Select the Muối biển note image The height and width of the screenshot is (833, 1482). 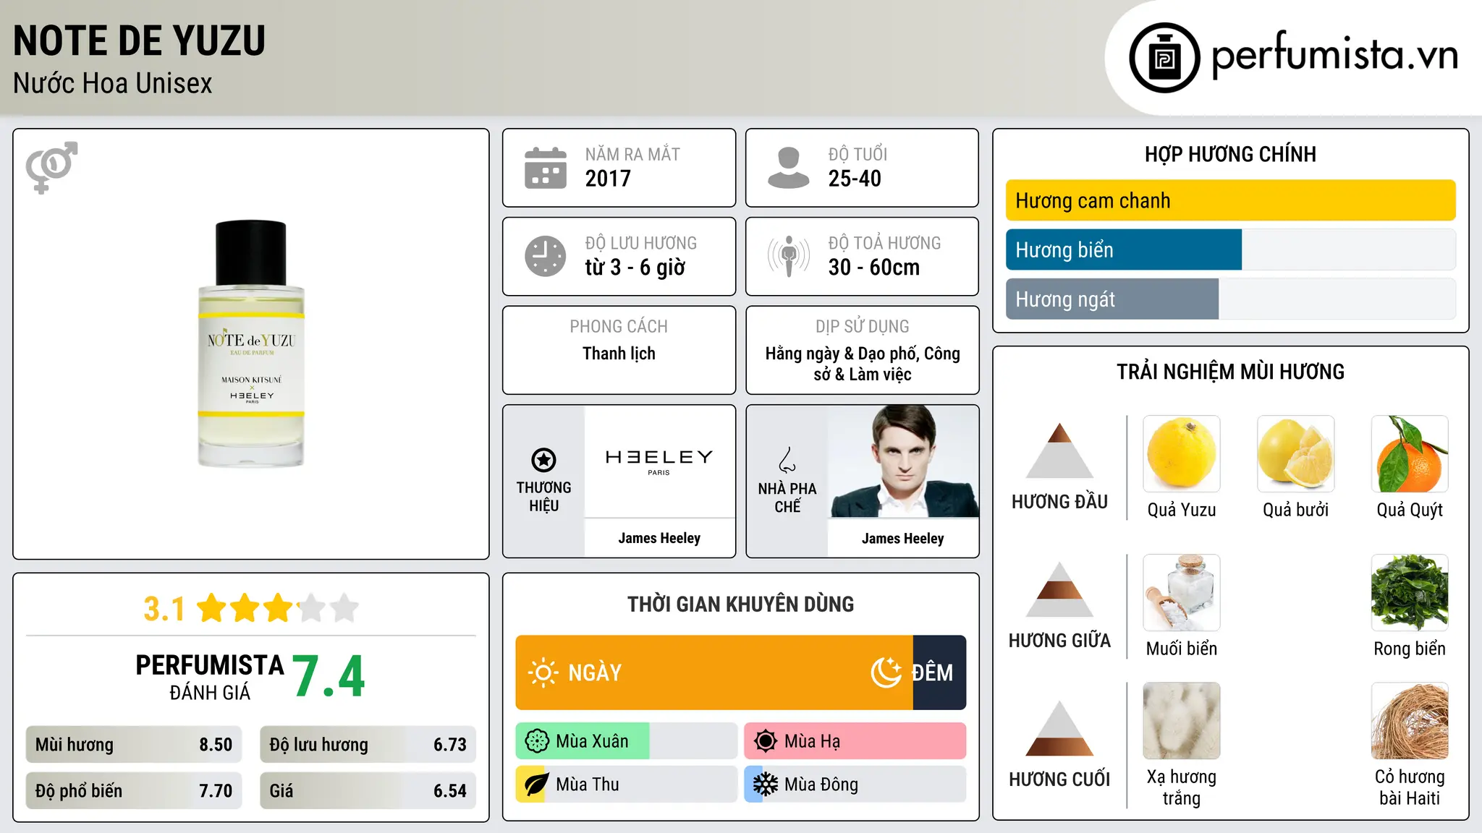click(x=1182, y=593)
